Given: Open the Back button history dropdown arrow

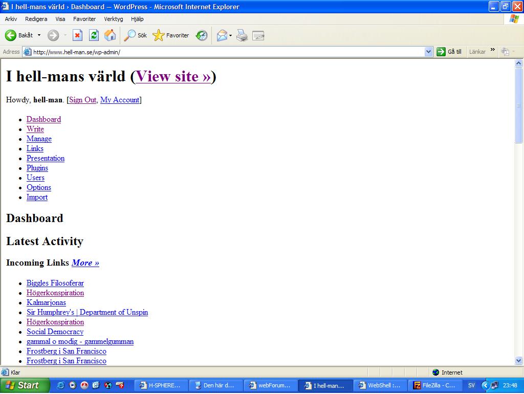Looking at the screenshot, I should click(39, 35).
